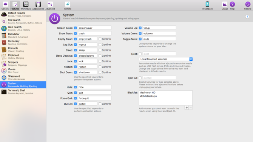Image resolution: width=253 pixels, height=142 pixels.
Task: Click the quitall keyword field
Action: 88,104
